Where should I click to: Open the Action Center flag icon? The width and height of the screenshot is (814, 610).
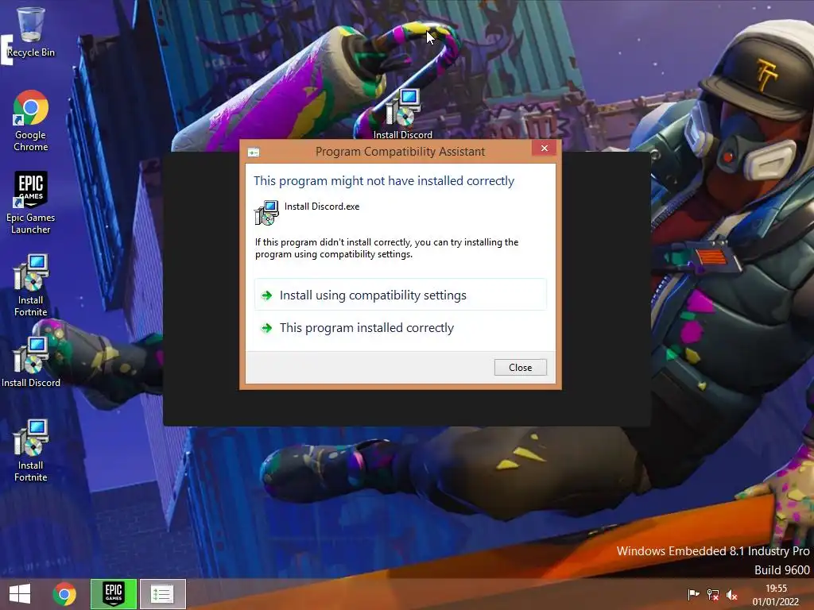pyautogui.click(x=693, y=594)
